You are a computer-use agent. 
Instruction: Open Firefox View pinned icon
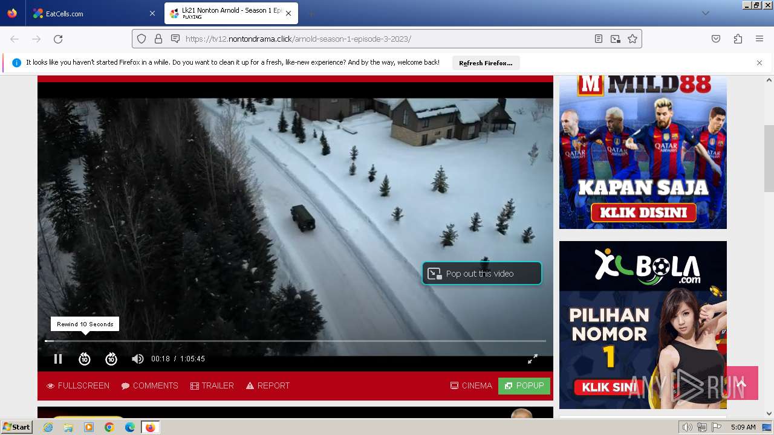pos(12,13)
